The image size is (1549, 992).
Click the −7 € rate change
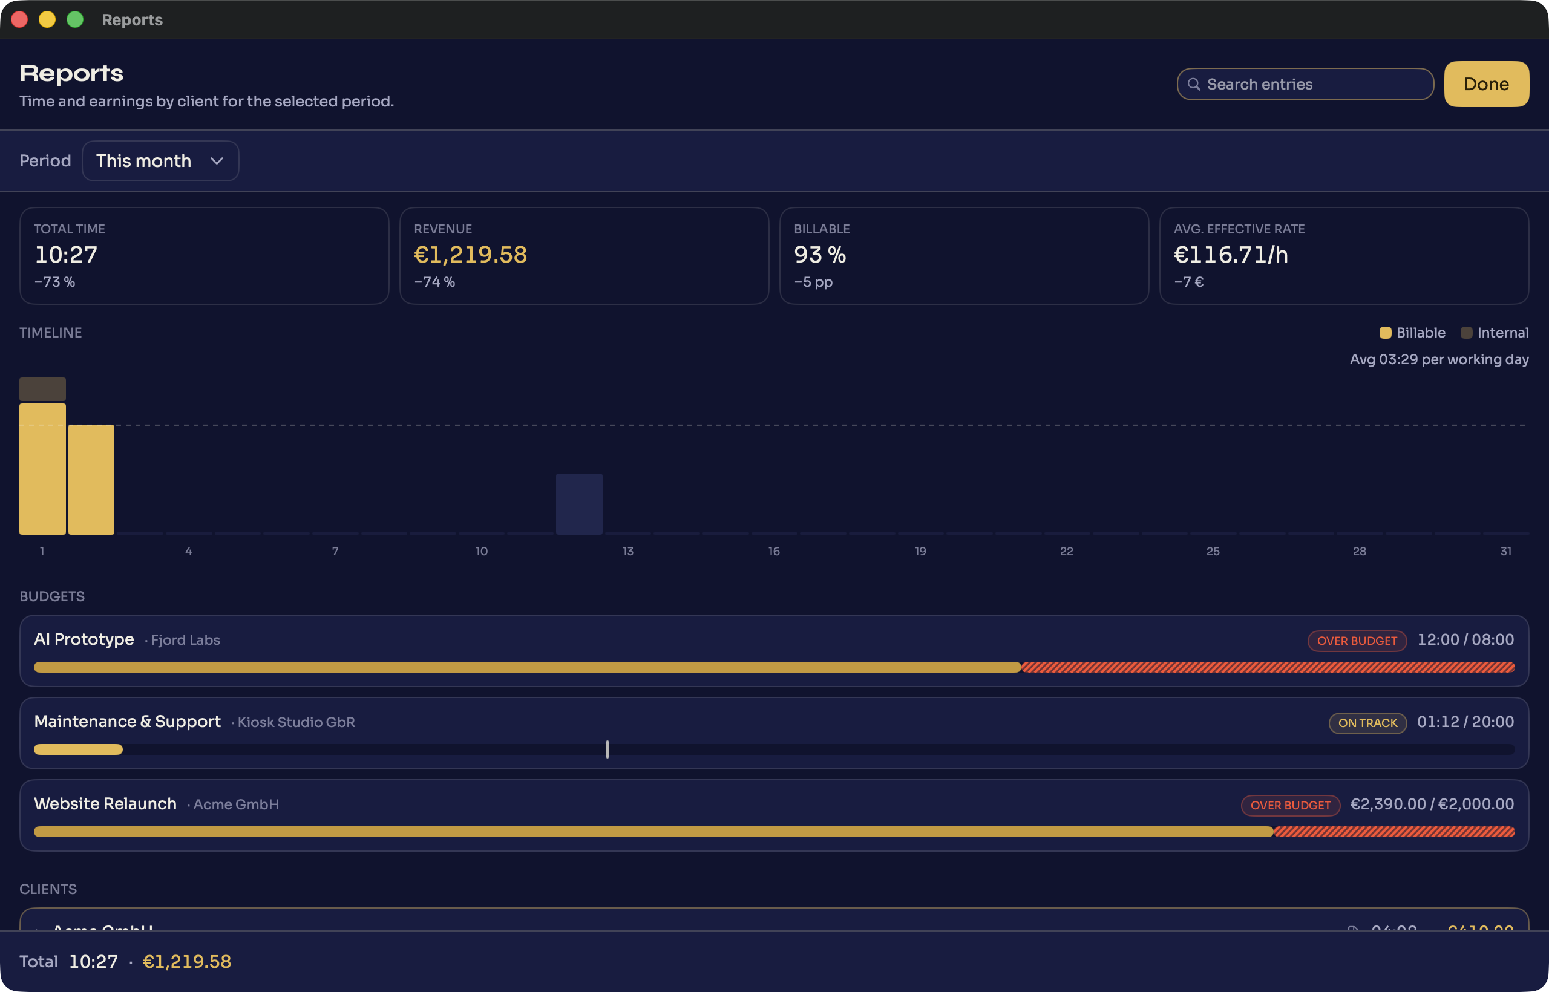(1189, 282)
